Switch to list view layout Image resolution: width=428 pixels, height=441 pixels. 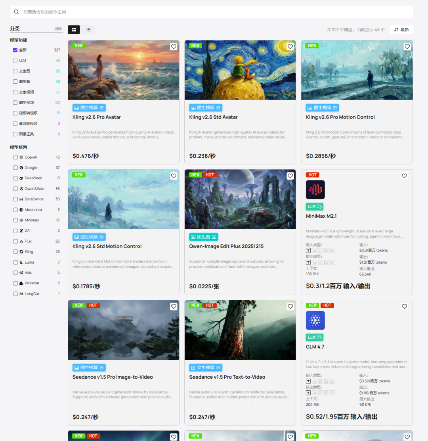tap(88, 29)
